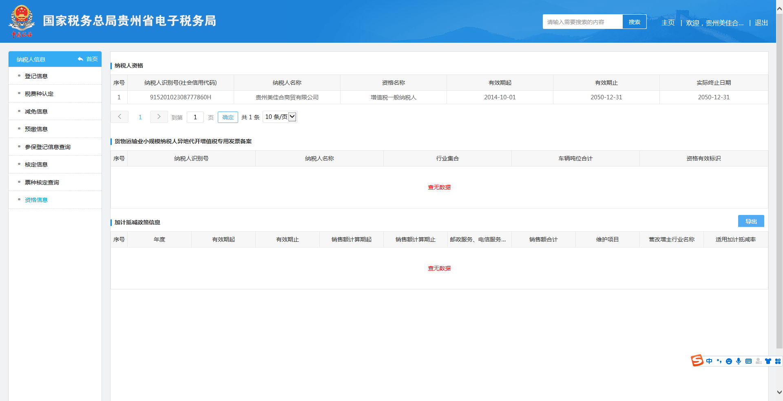
Task: Open the 10 条/页 page-size dropdown
Action: (280, 117)
